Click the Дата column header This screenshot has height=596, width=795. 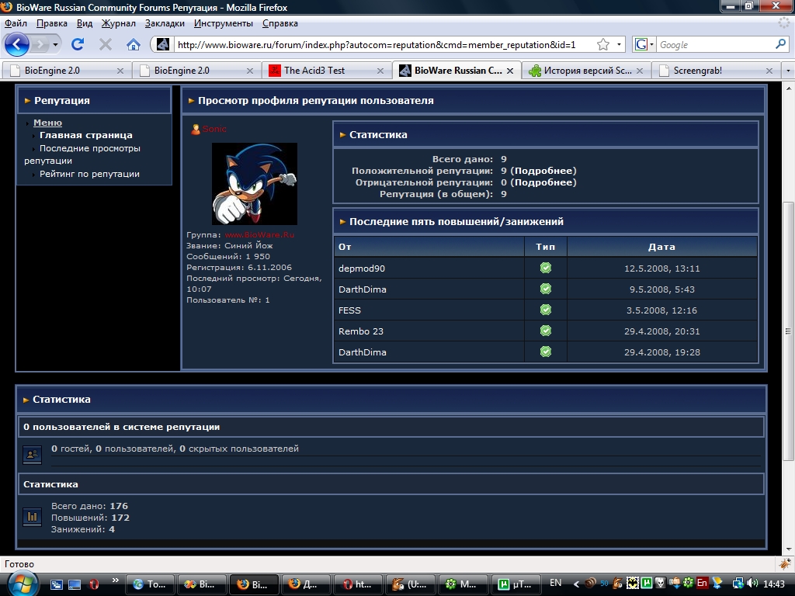pyautogui.click(x=661, y=247)
